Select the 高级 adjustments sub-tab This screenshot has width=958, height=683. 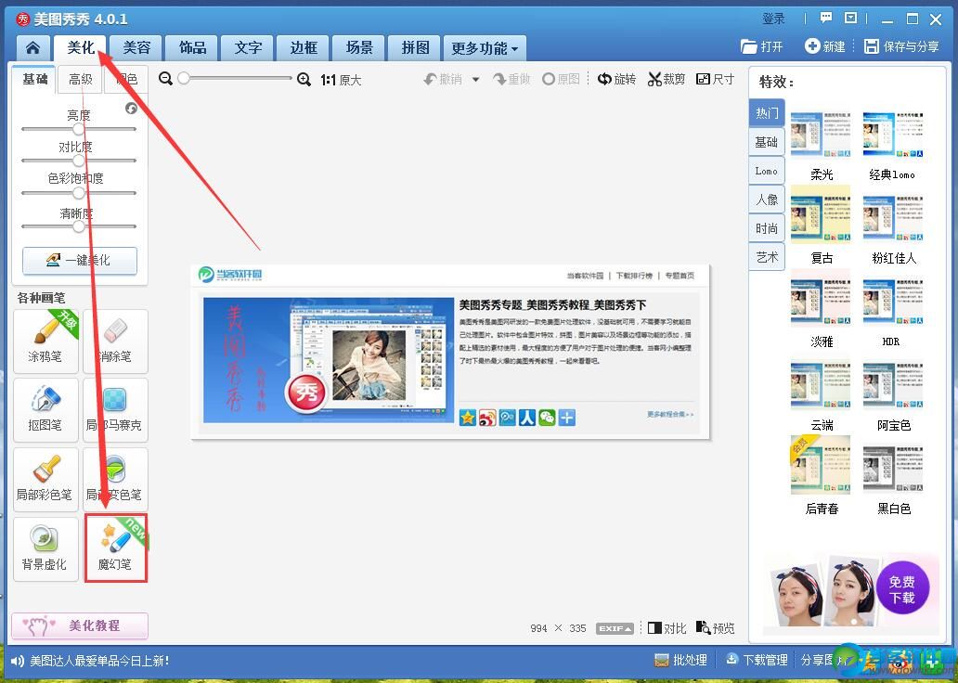[x=80, y=80]
